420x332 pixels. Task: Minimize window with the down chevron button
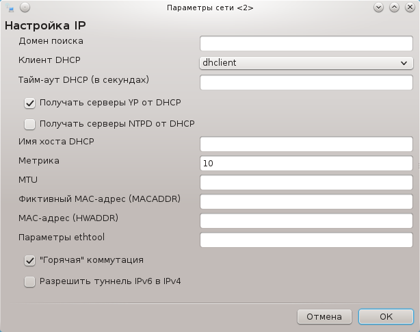pos(378,8)
